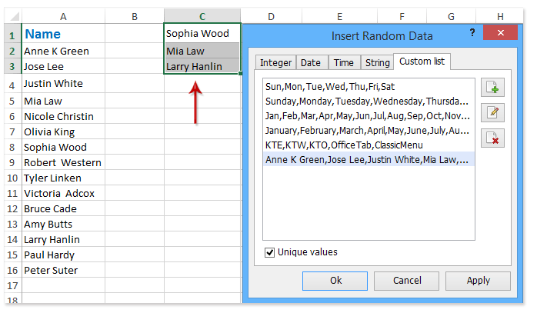The image size is (537, 313).
Task: Click cell C1 containing Sophia Wood
Action: click(x=202, y=34)
